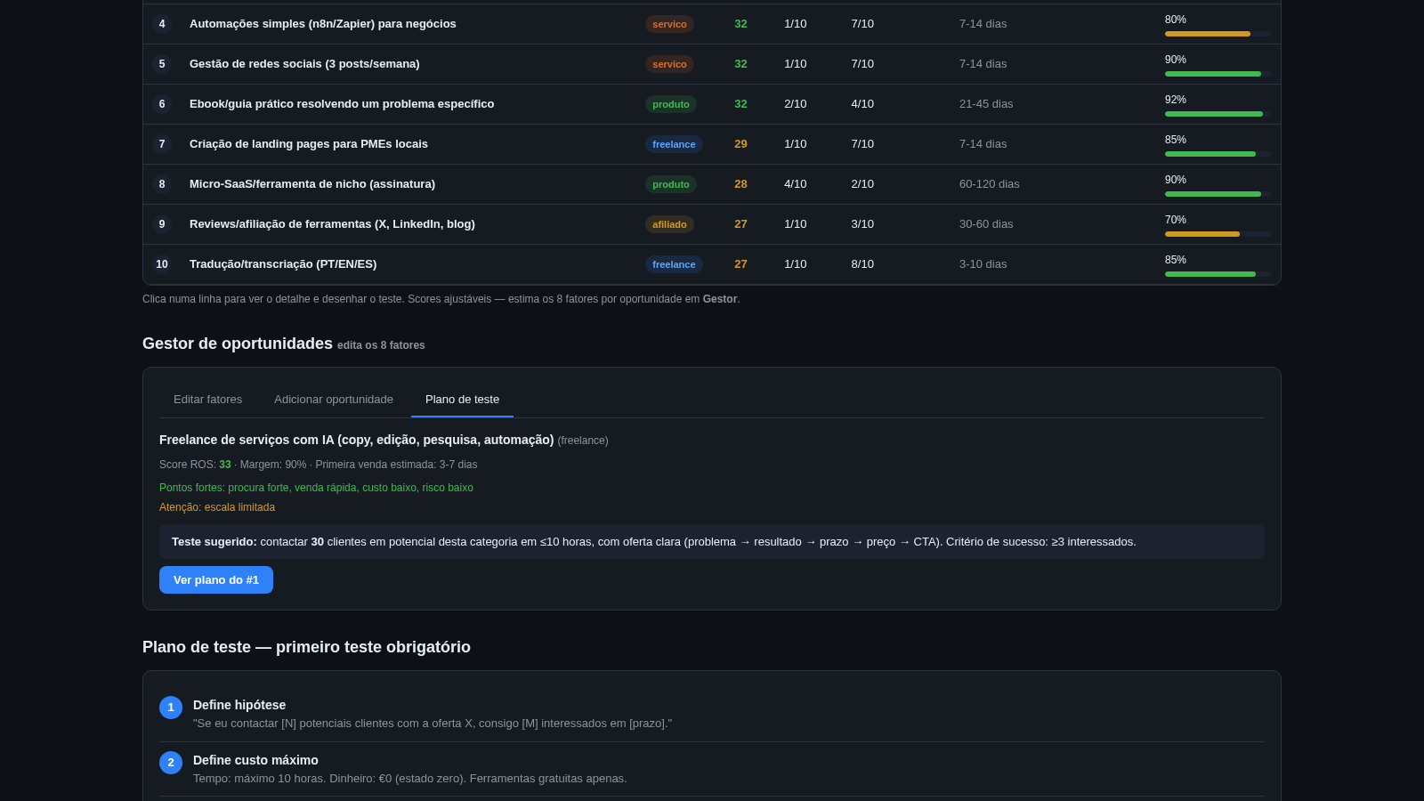Click the Criação de landing pages row

click(712, 144)
